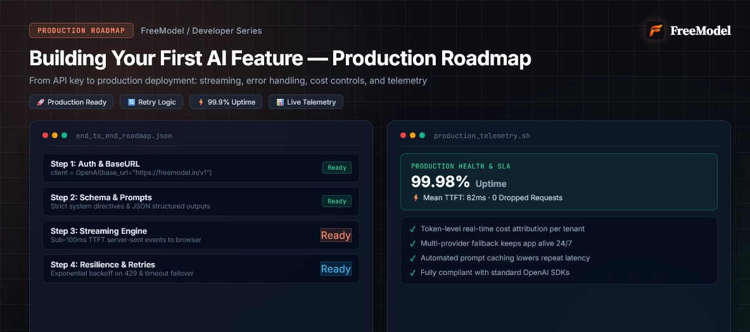The height and width of the screenshot is (332, 750).
Task: Click red dot in production_telemetry.sh window
Action: click(x=404, y=136)
